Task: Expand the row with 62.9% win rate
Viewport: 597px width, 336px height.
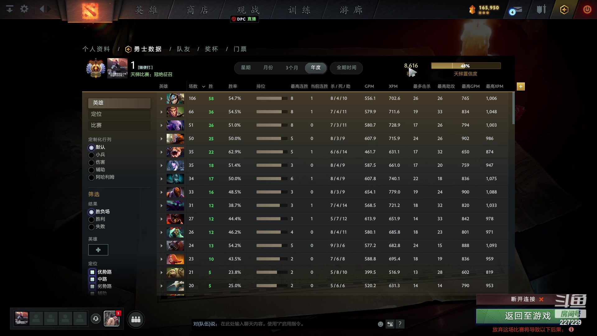Action: 161,152
